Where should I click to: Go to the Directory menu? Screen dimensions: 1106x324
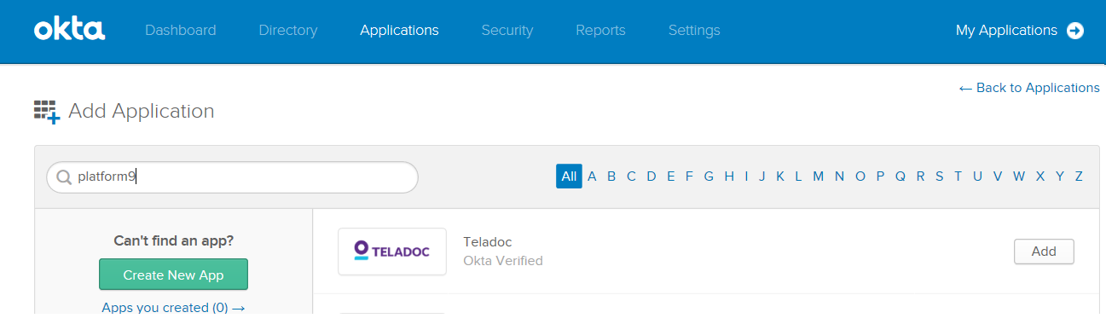tap(288, 31)
